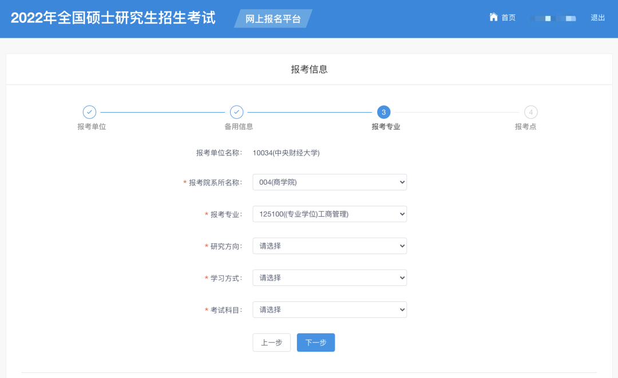
Task: Click the completed 报考单位 step checkmark
Action: pos(89,112)
